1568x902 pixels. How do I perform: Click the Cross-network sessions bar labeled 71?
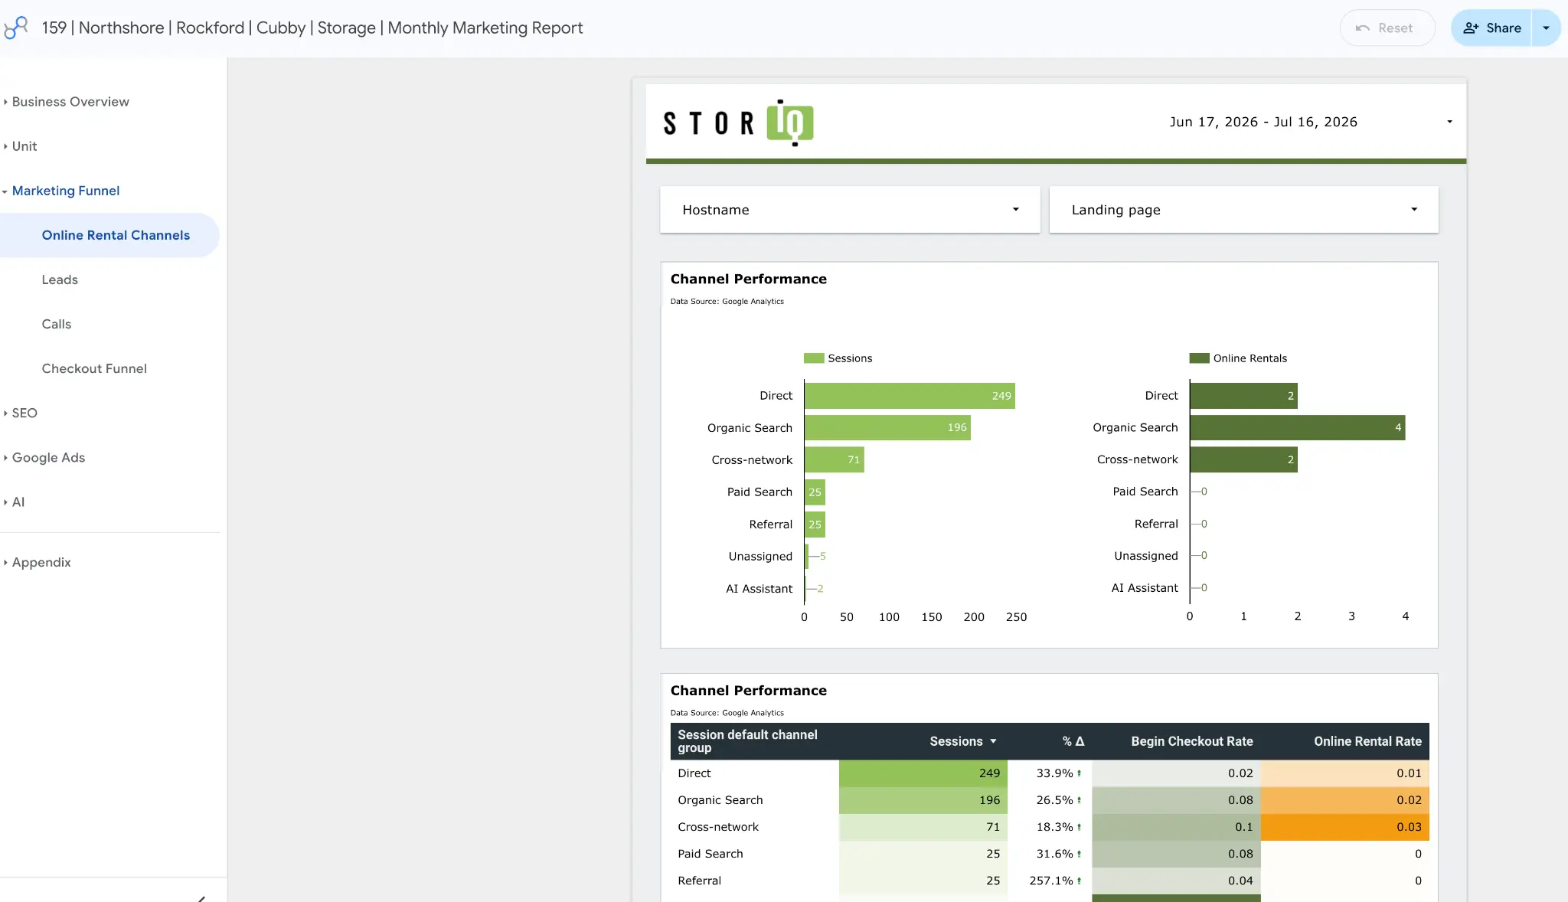[835, 460]
